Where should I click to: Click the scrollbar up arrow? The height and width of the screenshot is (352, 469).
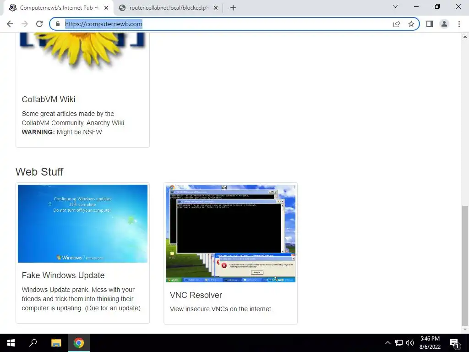(x=465, y=37)
